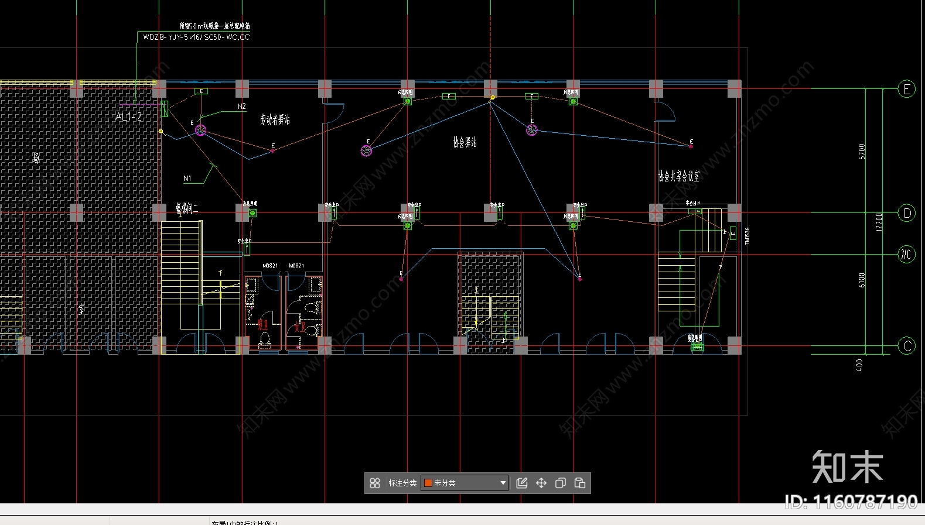
Task: Click the paste clipboard icon in toolbar
Action: (x=580, y=483)
